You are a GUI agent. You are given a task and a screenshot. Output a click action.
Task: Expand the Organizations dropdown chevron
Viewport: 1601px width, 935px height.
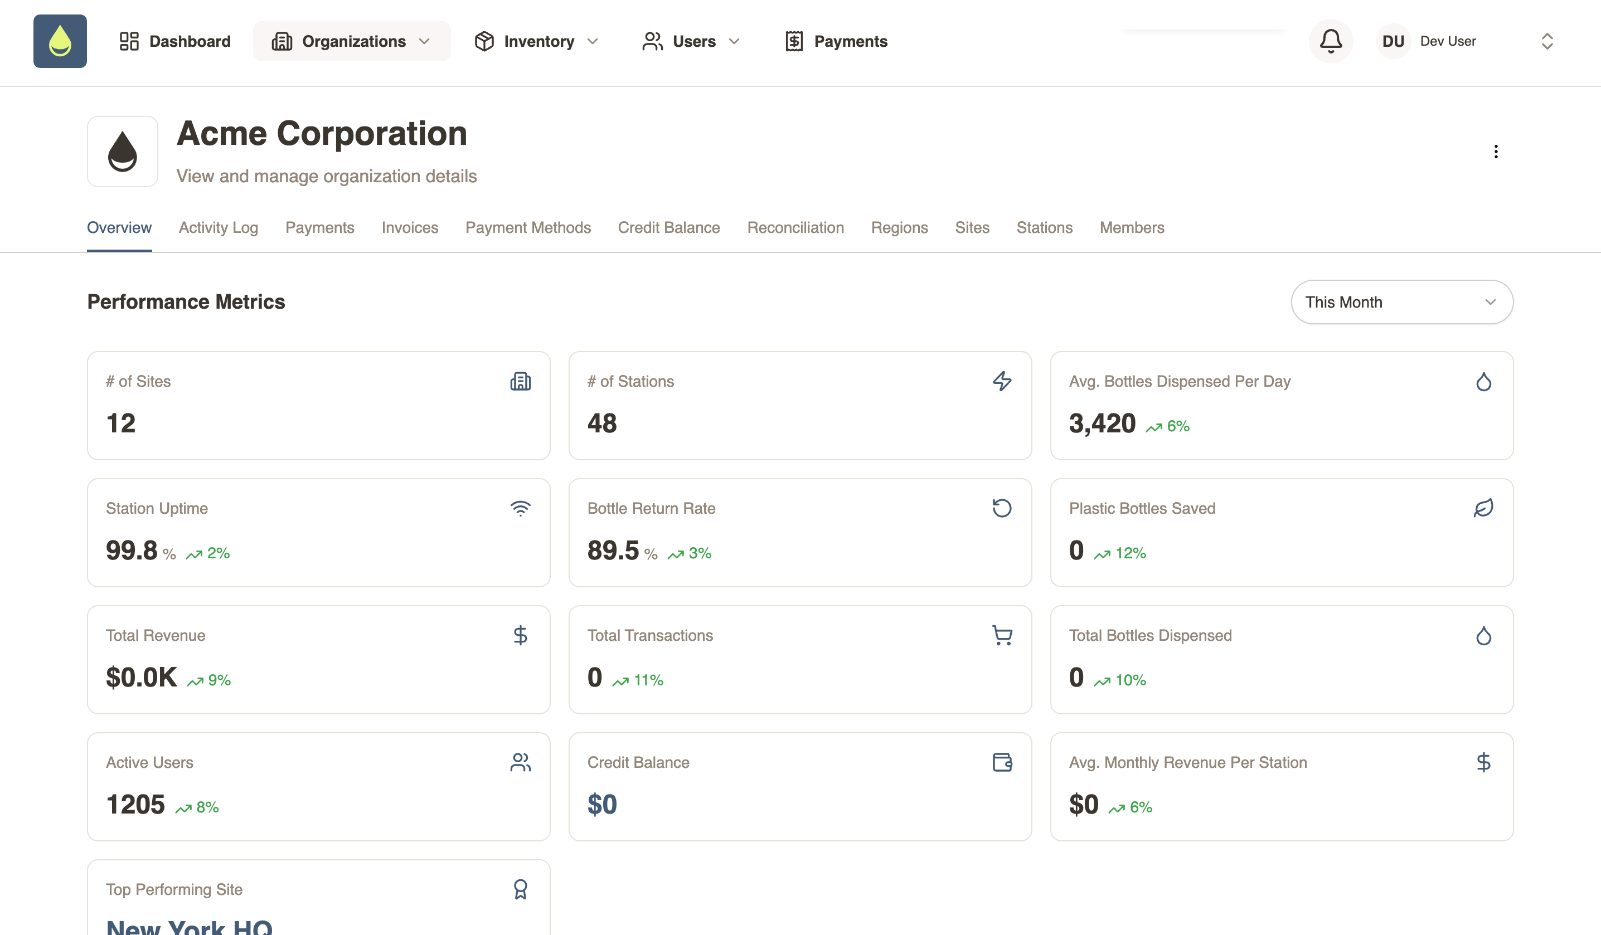tap(424, 41)
